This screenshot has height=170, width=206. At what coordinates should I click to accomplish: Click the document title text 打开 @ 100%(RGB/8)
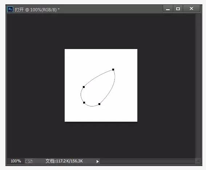click(37, 9)
